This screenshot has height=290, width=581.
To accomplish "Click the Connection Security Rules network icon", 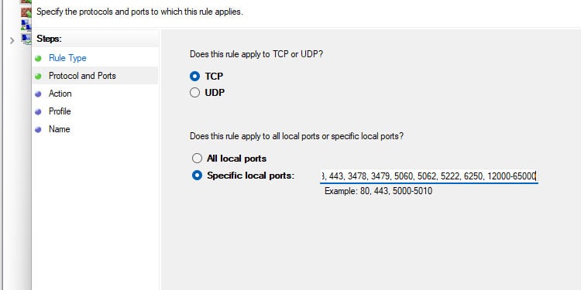I will (26, 26).
